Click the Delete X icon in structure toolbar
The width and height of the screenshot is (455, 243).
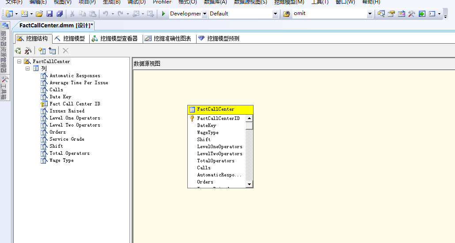click(x=65, y=51)
